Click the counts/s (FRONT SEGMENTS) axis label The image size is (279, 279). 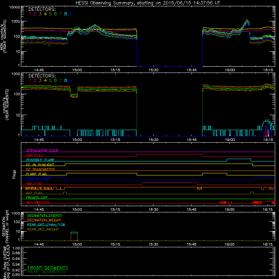(3, 37)
